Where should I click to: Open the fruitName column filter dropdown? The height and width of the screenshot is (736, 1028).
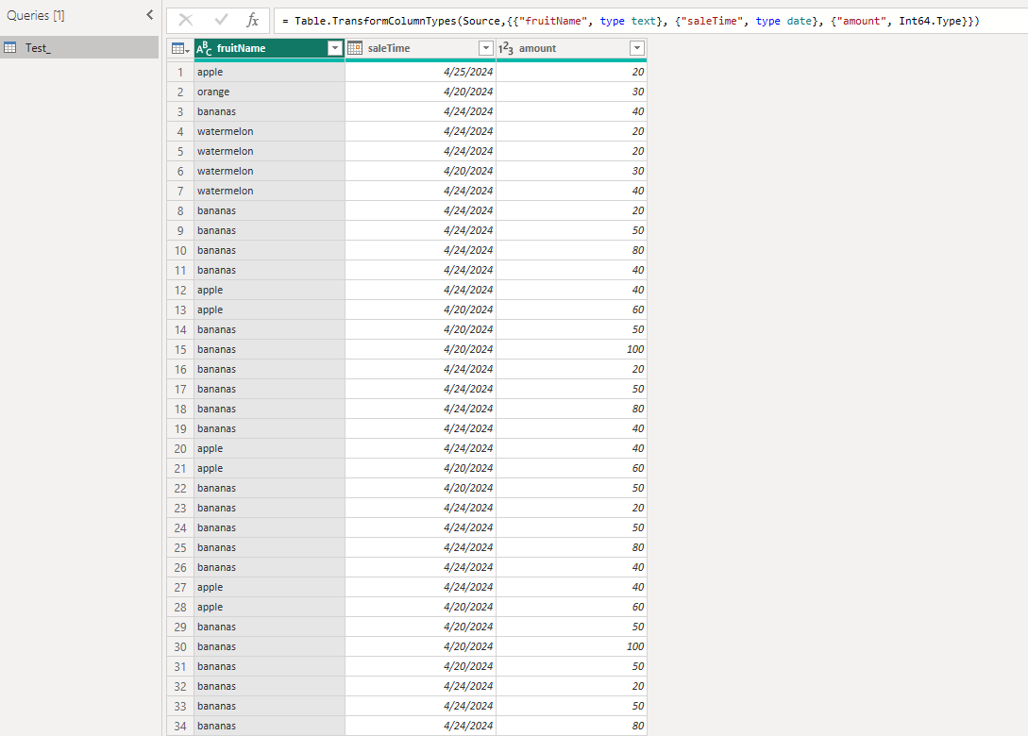coord(335,48)
